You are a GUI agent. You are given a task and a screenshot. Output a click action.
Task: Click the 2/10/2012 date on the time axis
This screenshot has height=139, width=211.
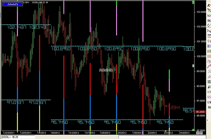(x=184, y=133)
